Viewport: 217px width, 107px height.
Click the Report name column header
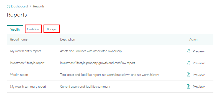19,39
